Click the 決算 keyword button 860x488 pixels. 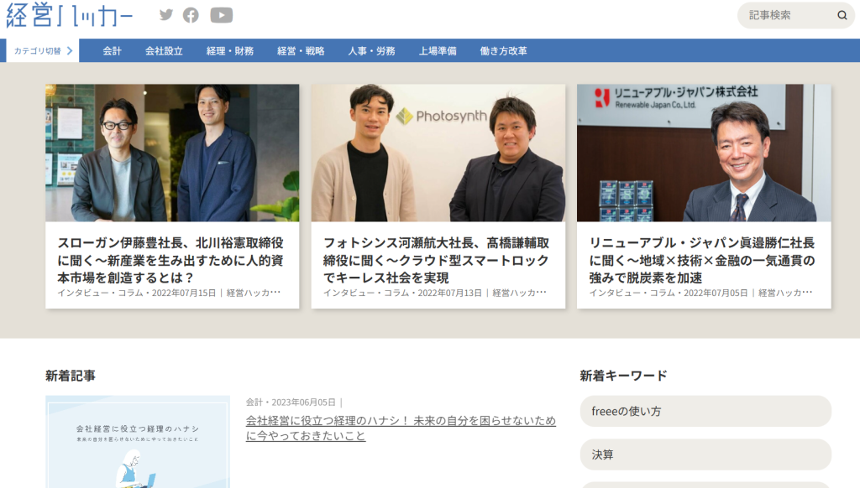(705, 454)
